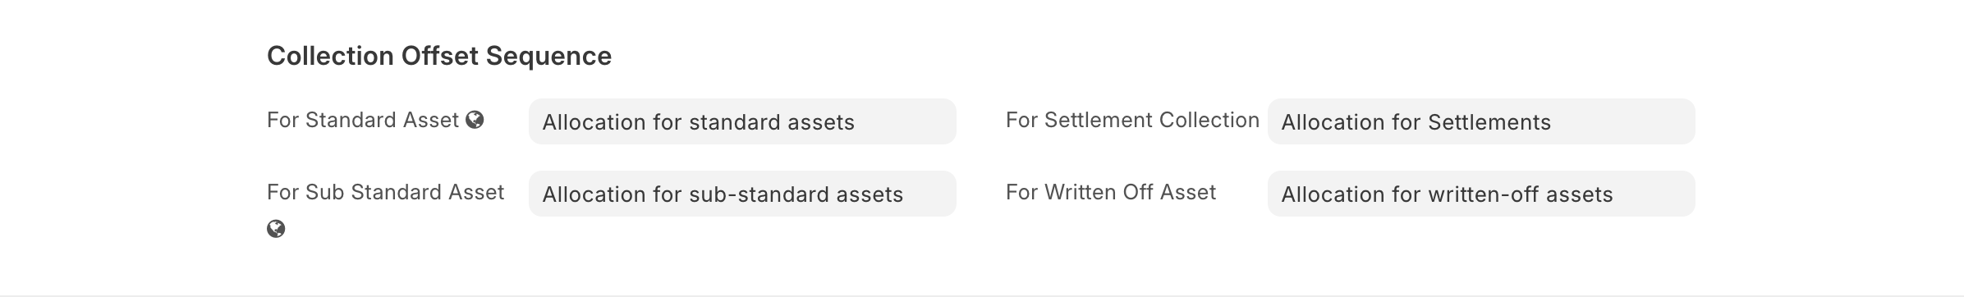Select the For Settlement Collection label
This screenshot has width=1964, height=297.
pyautogui.click(x=1132, y=121)
